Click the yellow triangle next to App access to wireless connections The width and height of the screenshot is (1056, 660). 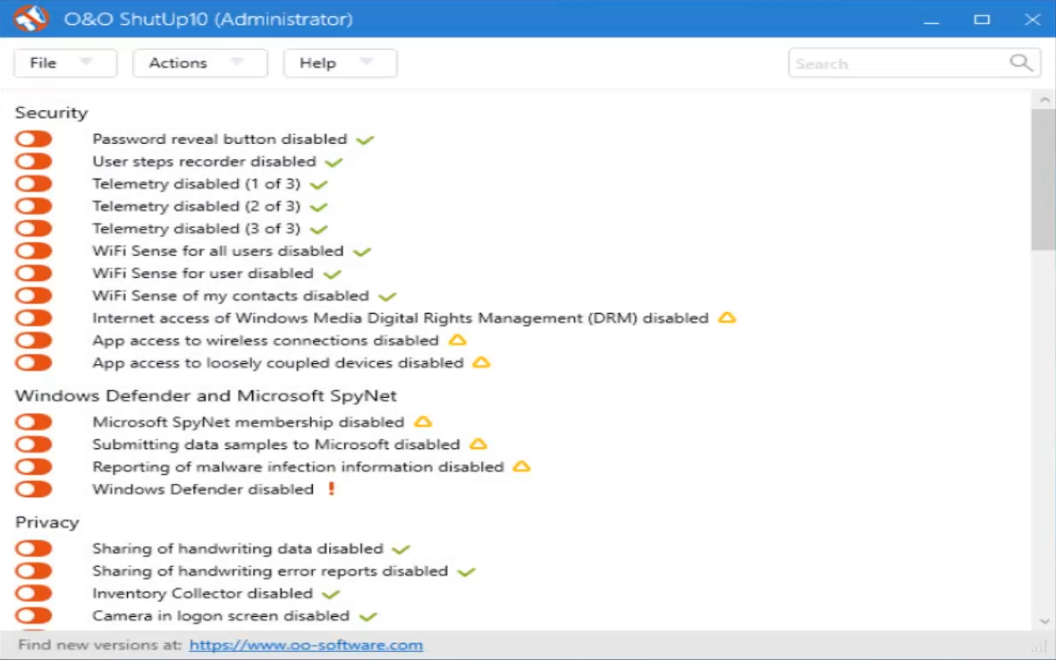pyautogui.click(x=457, y=340)
